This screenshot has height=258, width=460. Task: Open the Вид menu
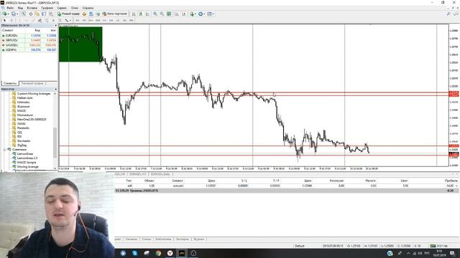pos(20,8)
